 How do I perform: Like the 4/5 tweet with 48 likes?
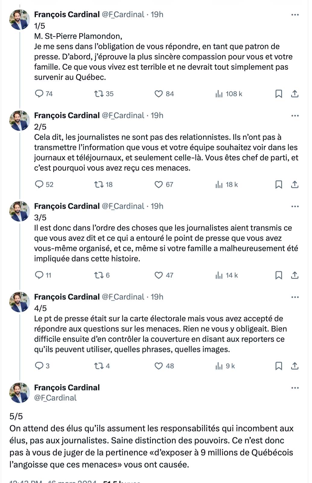click(x=159, y=366)
